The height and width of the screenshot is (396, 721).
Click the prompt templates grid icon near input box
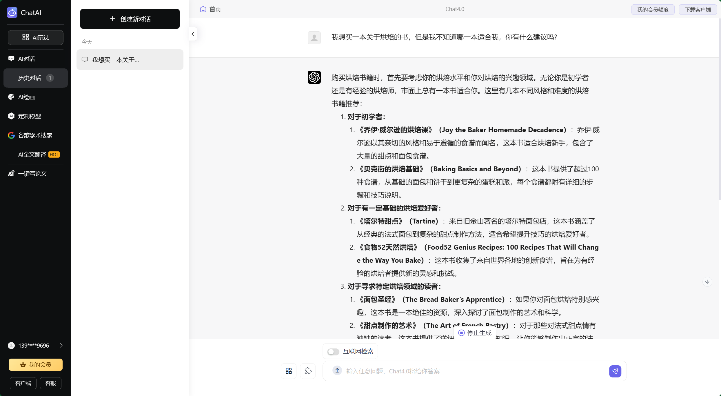click(x=288, y=371)
